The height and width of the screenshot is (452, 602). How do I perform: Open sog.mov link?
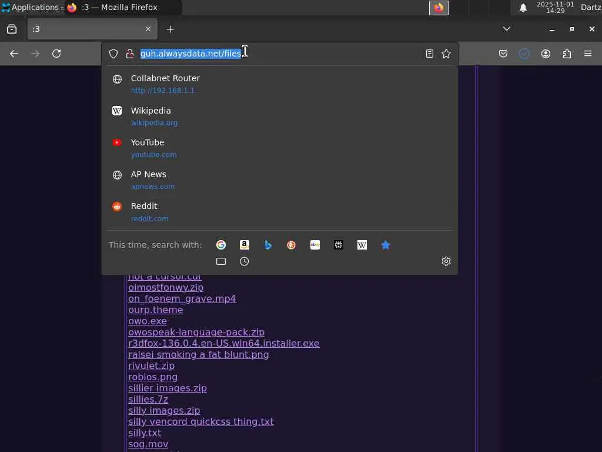[x=148, y=444]
